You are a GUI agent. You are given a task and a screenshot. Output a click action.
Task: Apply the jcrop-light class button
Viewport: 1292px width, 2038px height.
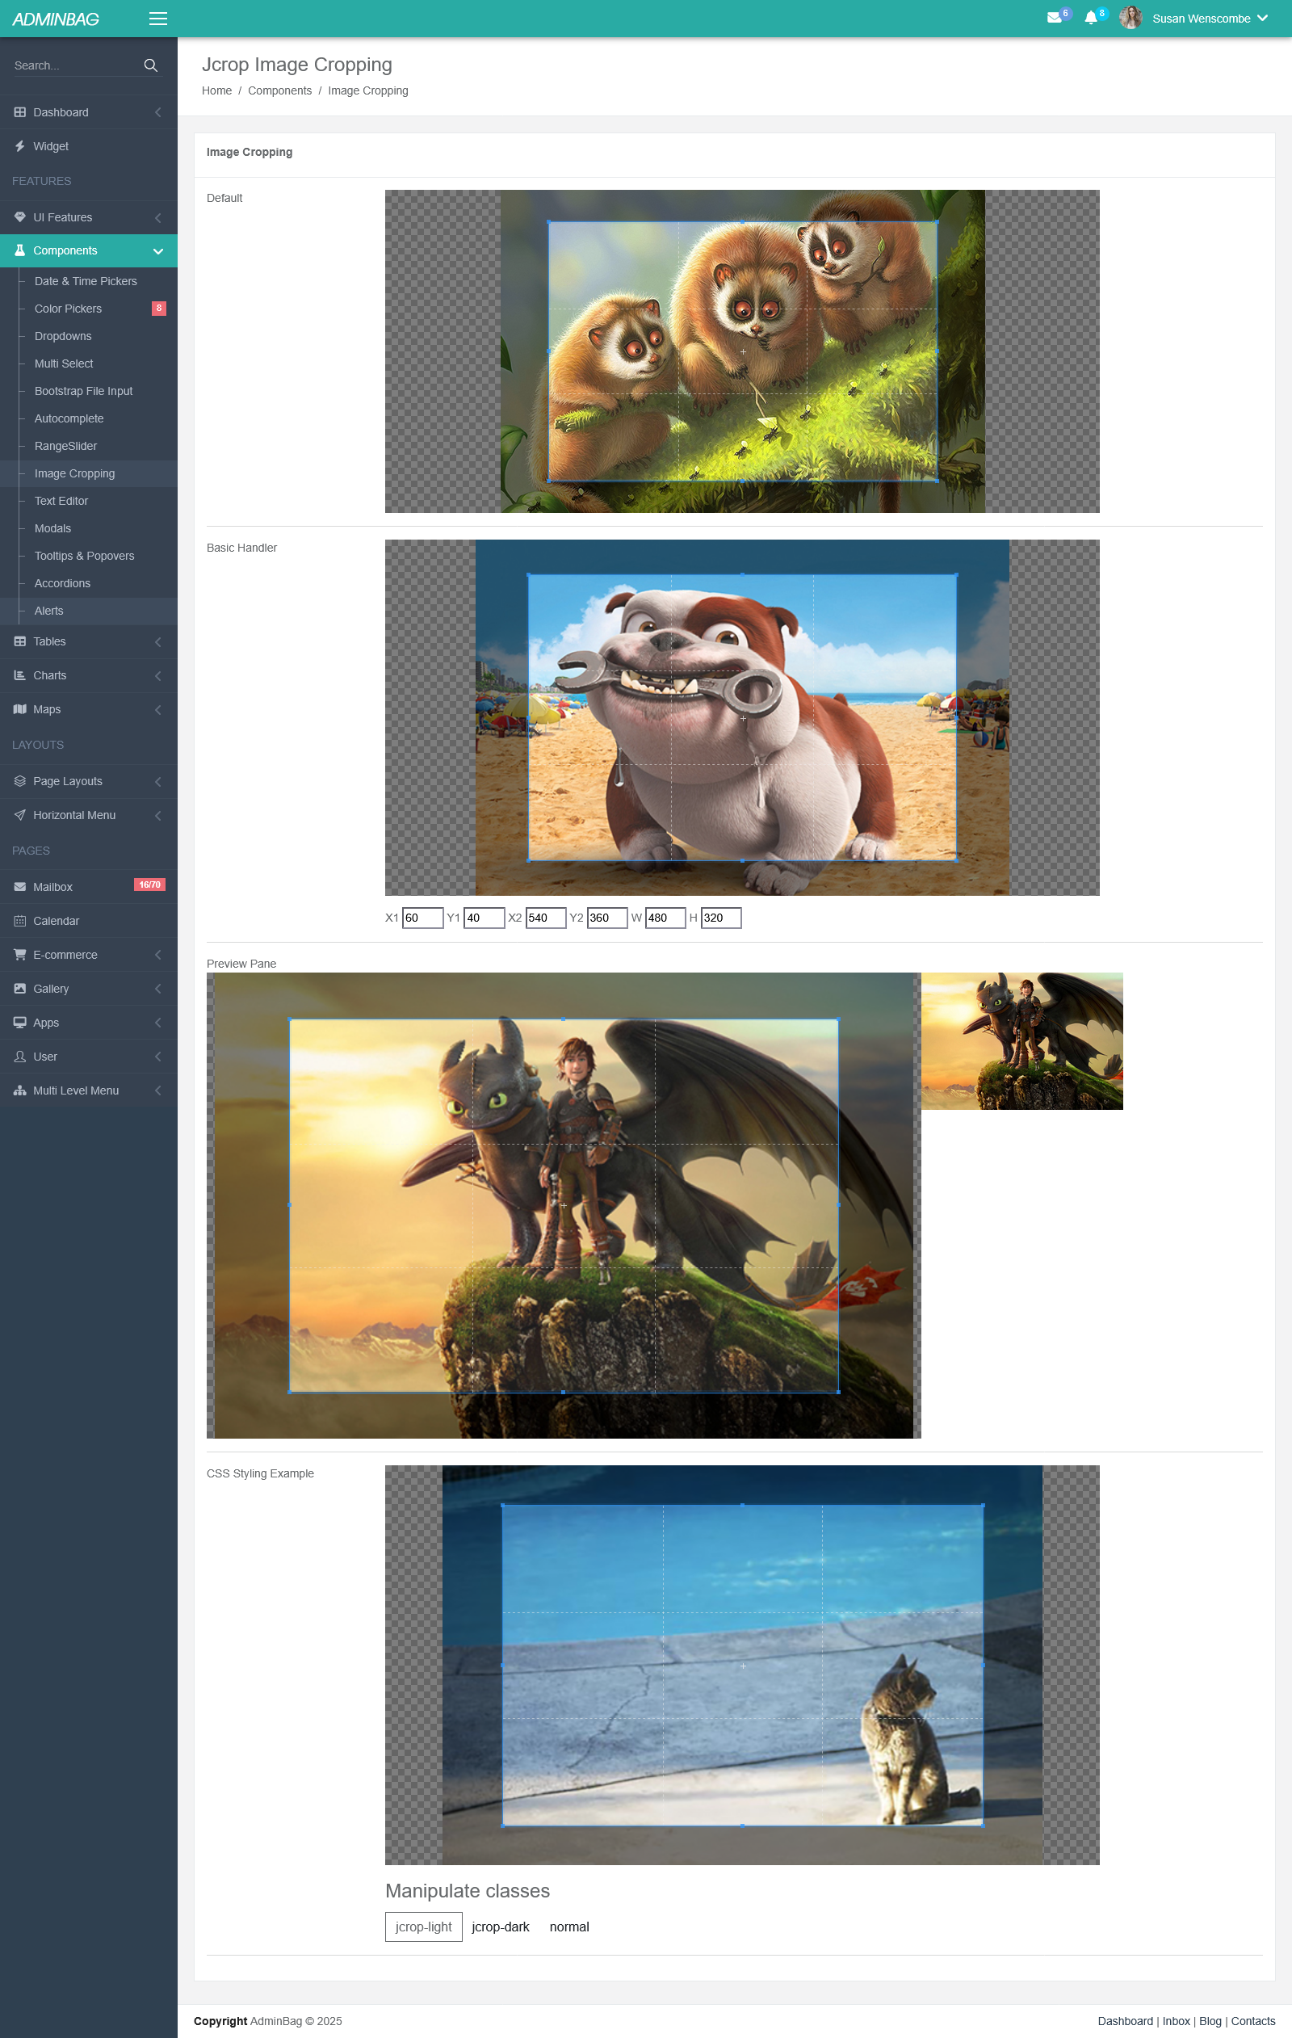pos(424,1927)
